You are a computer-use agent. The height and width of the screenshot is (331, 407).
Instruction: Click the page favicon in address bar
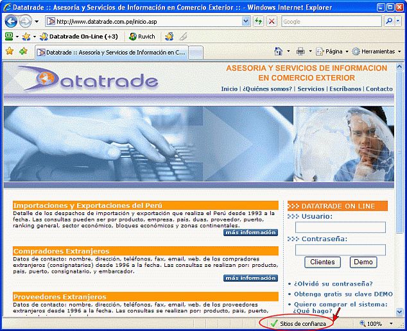pos(51,21)
